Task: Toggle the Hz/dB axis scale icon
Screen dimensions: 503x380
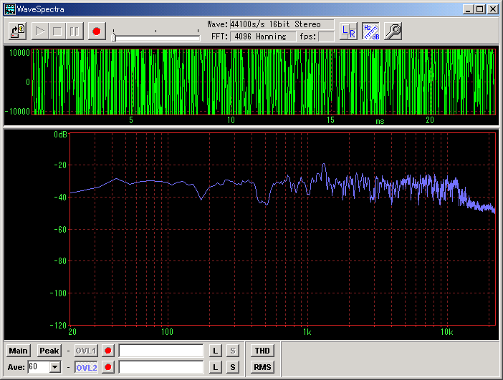Action: (x=371, y=31)
